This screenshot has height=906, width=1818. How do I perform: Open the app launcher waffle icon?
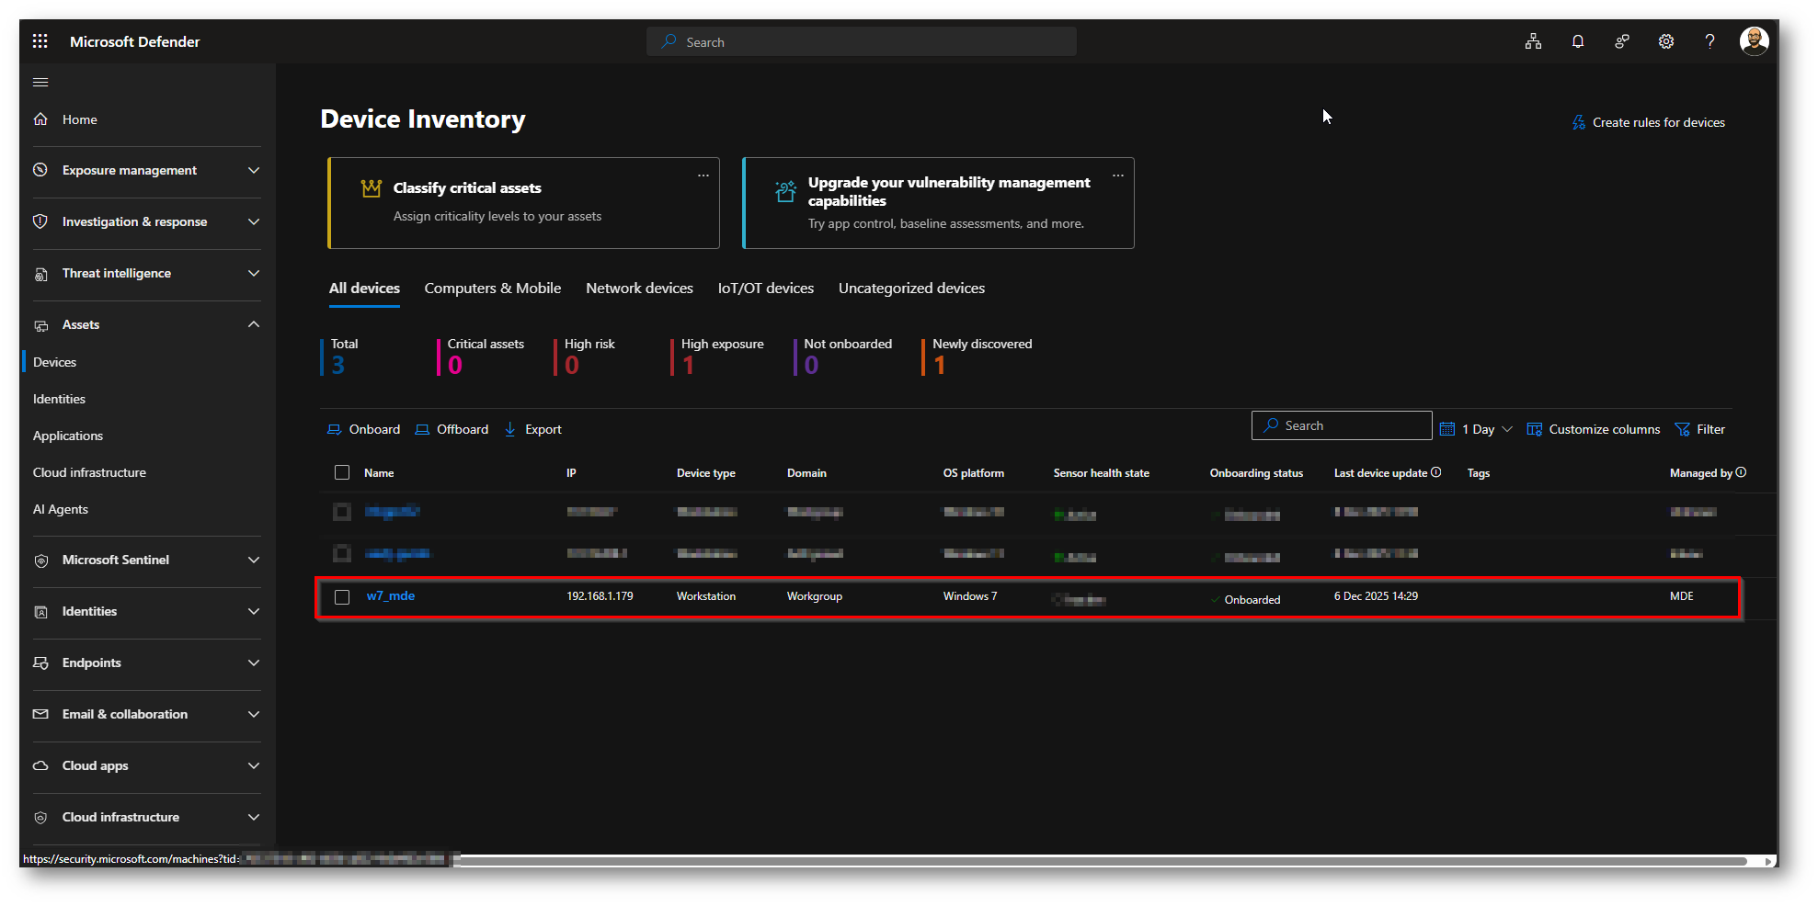(40, 41)
